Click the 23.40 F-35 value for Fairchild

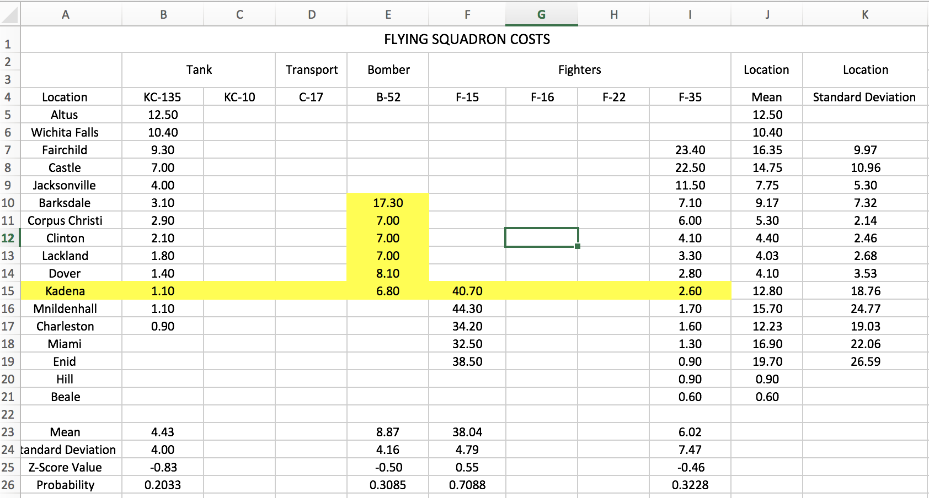click(690, 150)
